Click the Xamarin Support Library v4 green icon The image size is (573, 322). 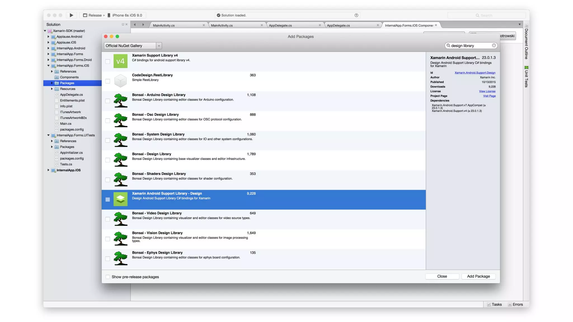[120, 61]
